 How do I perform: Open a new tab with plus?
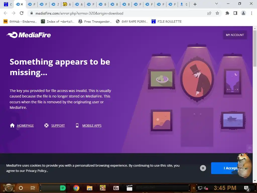[x=195, y=4]
